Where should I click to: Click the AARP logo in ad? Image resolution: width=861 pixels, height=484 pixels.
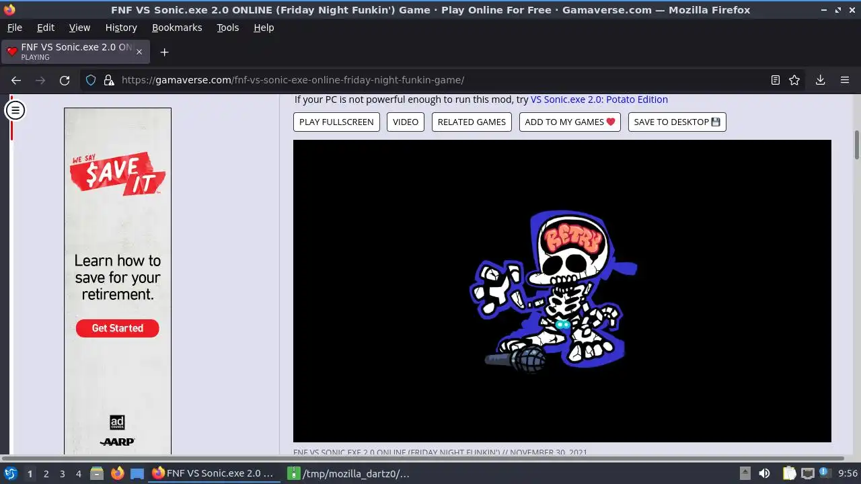(x=118, y=442)
